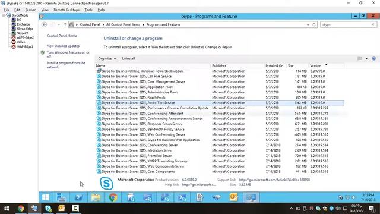Click the large Skype logo in details pane
Viewport: 380px width, 214px height.
(106, 183)
